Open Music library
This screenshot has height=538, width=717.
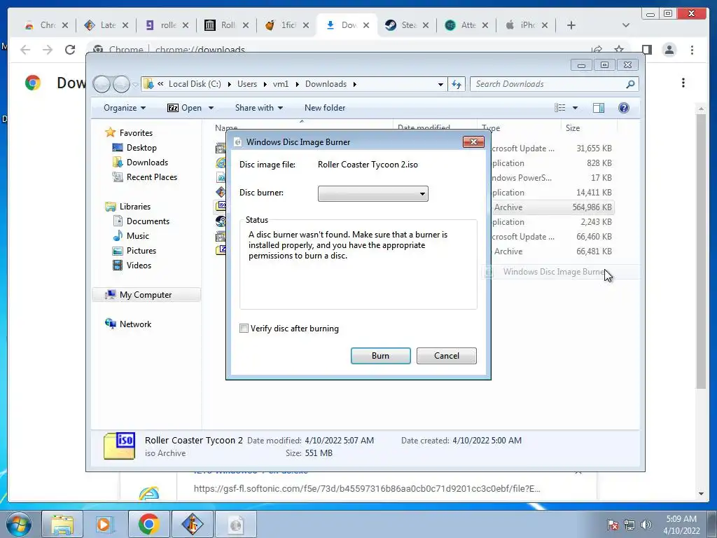[x=138, y=236]
